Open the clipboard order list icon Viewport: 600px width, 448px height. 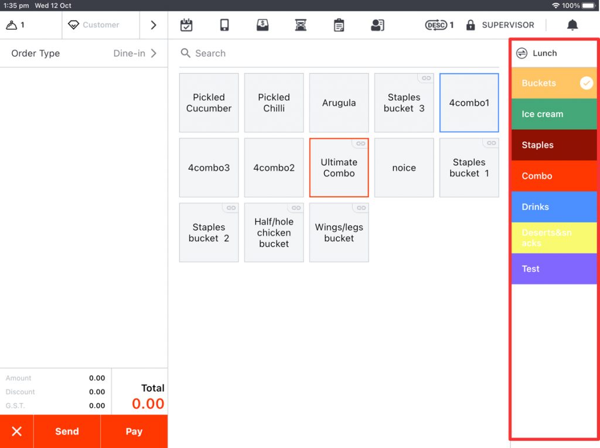(339, 25)
